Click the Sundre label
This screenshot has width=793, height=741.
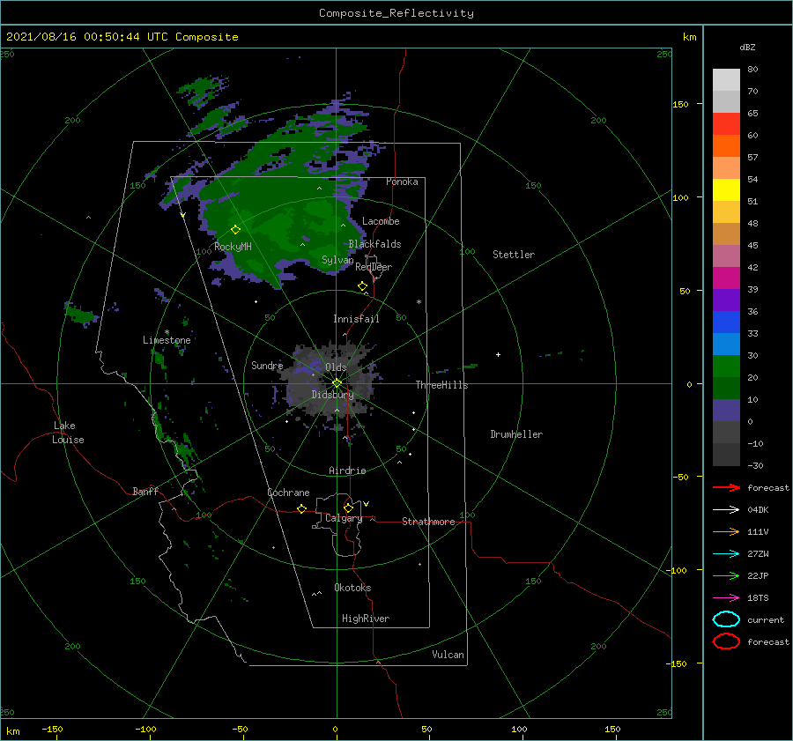click(267, 365)
